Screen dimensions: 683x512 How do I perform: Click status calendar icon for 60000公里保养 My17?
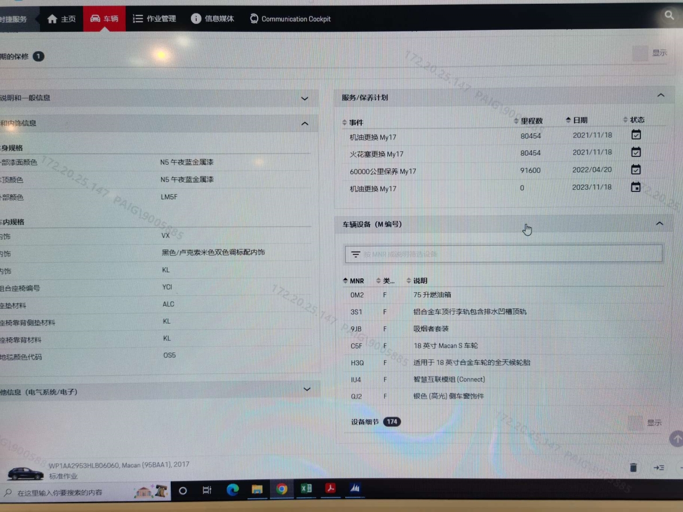coord(636,170)
